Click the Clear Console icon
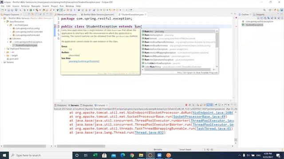284x159 pixels. pyautogui.click(x=197, y=105)
